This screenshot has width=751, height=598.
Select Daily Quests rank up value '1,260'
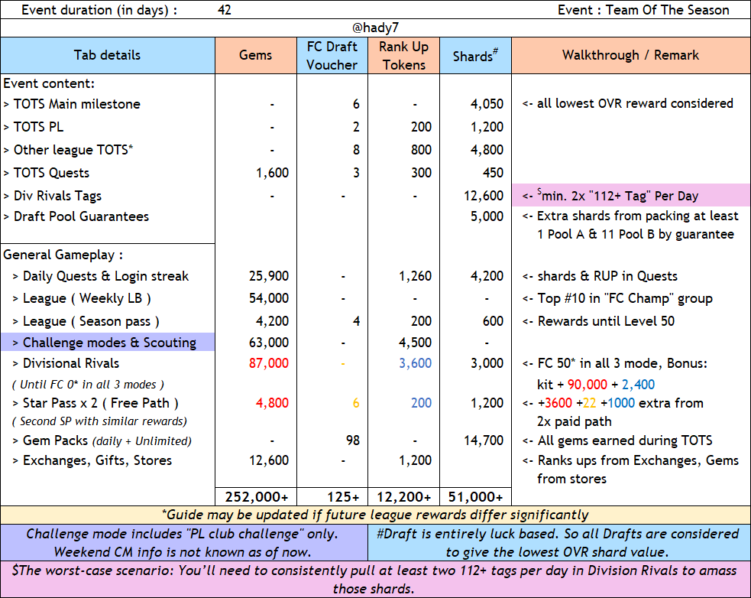(x=416, y=276)
